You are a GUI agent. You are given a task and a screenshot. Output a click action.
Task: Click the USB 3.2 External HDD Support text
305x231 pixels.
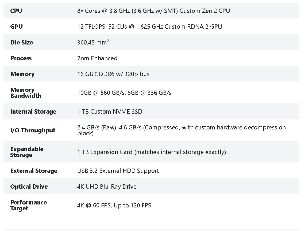point(118,171)
